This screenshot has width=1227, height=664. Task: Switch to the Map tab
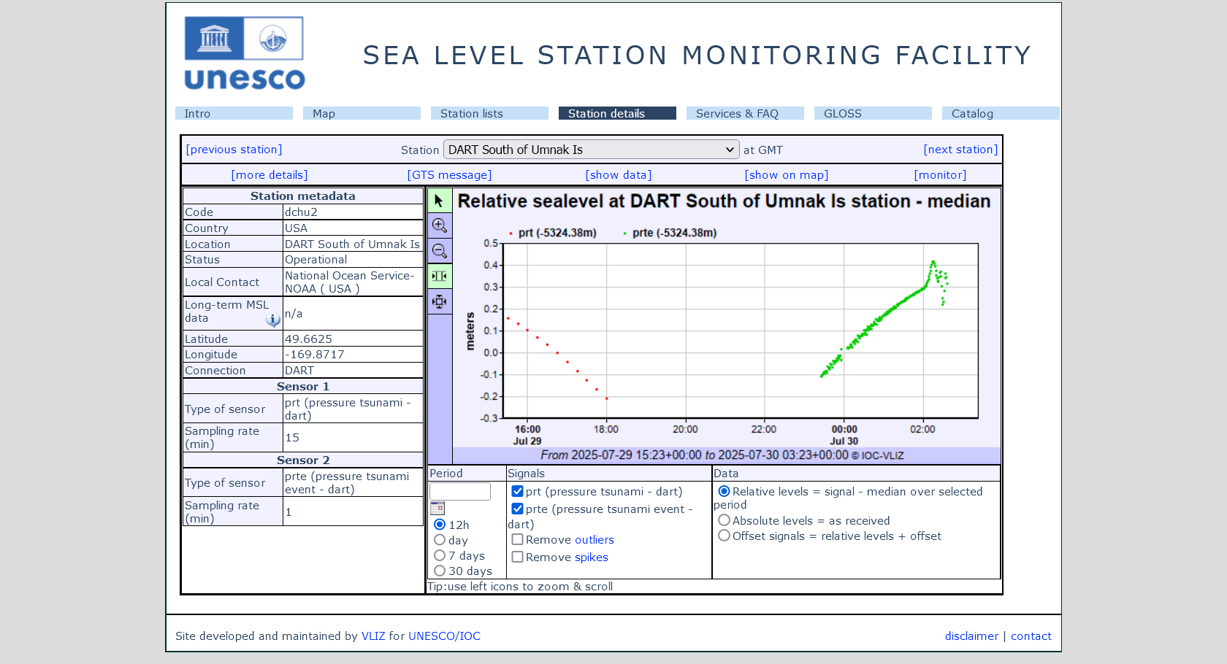pyautogui.click(x=362, y=113)
